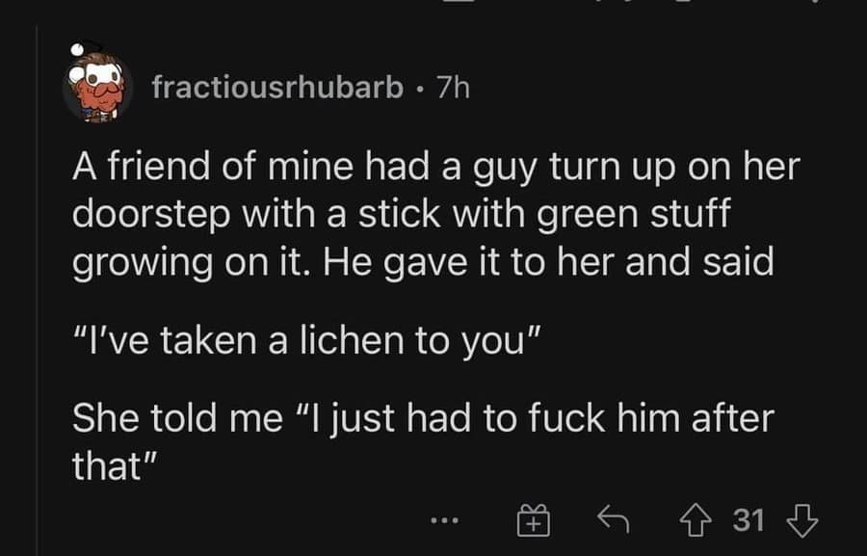
Task: Collapse the thread using the left vertical line
Action: point(39,289)
